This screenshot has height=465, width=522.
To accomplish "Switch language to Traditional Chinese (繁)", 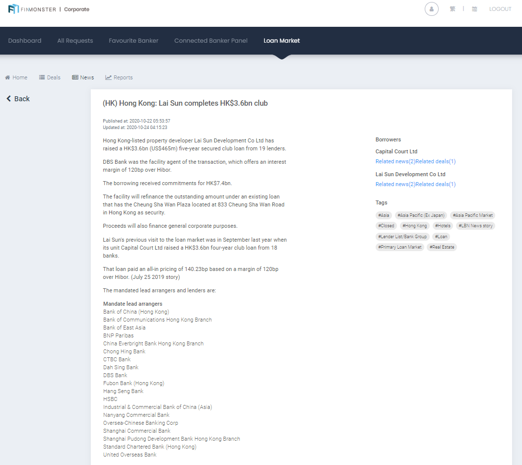I will pos(453,9).
